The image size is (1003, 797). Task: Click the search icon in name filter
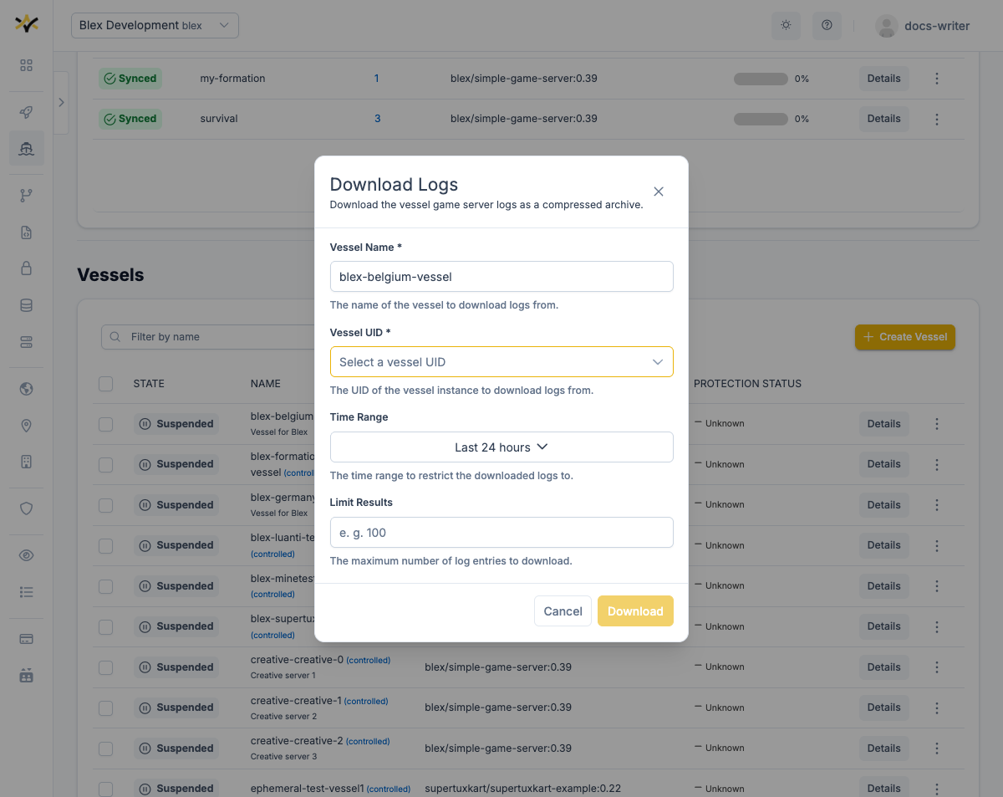[115, 337]
